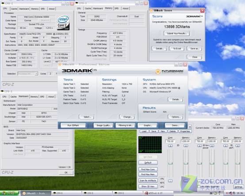245x196 pixels.
Task: Click the 2D Memory 1200.00 input field
Action: tap(186, 141)
